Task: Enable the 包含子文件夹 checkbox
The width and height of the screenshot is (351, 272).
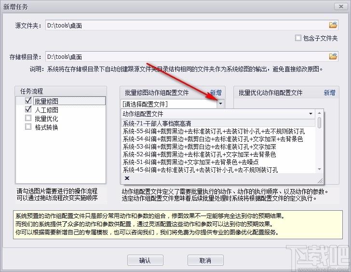Action: click(x=298, y=38)
